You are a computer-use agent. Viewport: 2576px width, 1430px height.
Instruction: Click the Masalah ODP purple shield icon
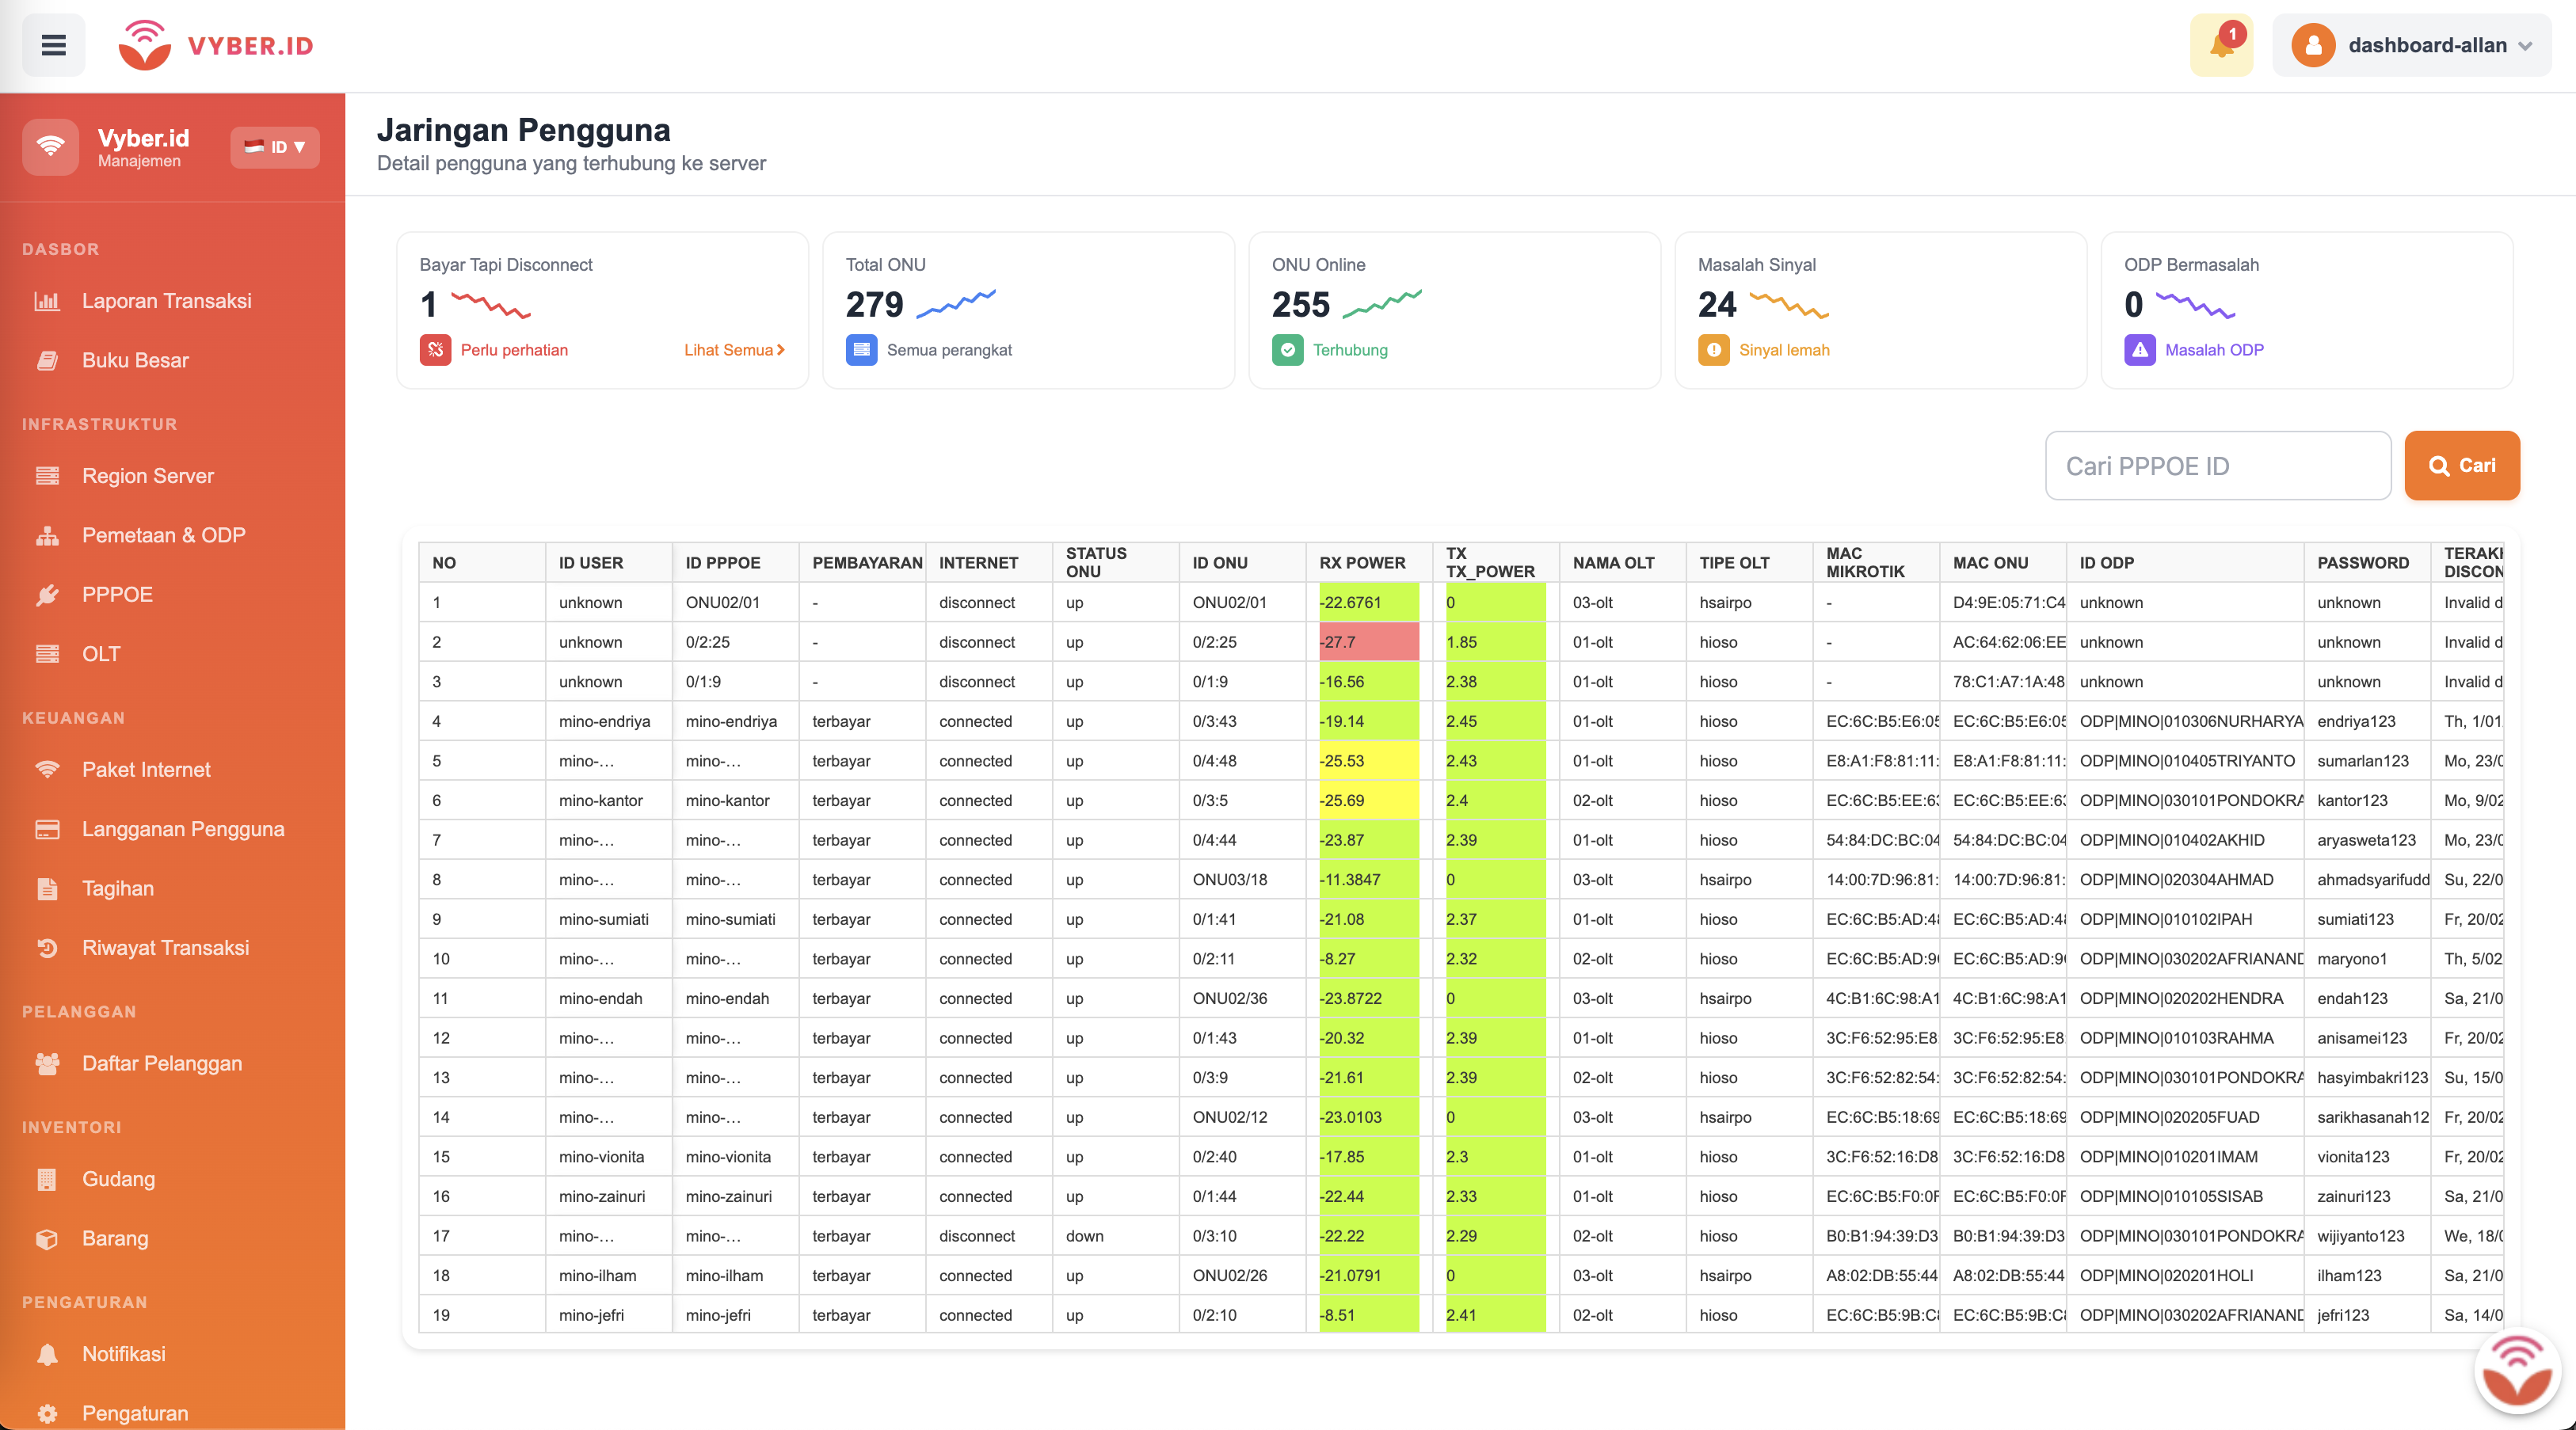(2140, 350)
